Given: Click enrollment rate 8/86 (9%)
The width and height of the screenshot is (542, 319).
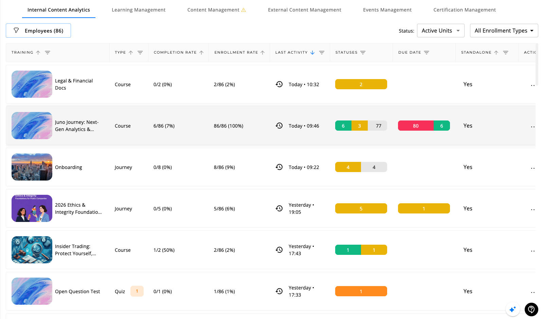Looking at the screenshot, I should [224, 167].
